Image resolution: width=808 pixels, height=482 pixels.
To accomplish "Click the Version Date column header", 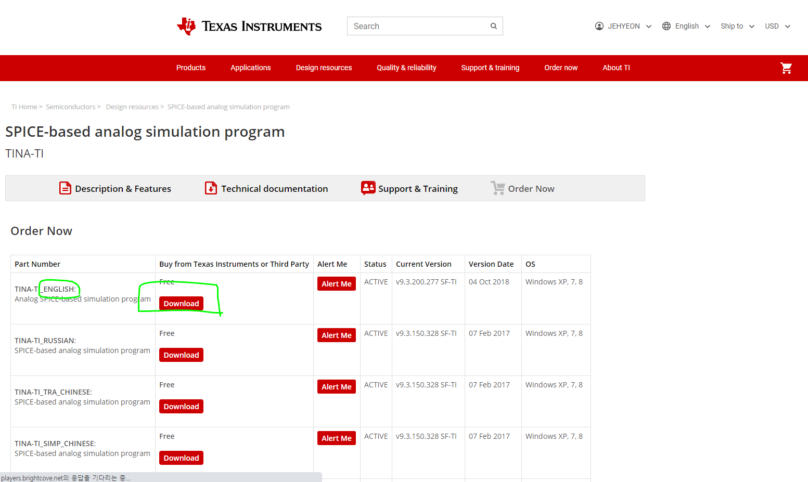I will pyautogui.click(x=491, y=264).
